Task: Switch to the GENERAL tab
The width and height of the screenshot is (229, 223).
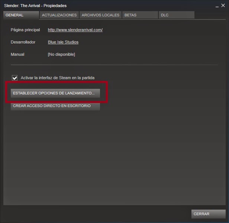Action: [x=21, y=15]
